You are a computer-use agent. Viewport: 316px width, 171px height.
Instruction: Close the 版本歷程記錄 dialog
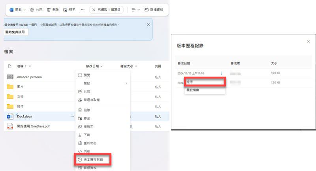tap(308, 41)
